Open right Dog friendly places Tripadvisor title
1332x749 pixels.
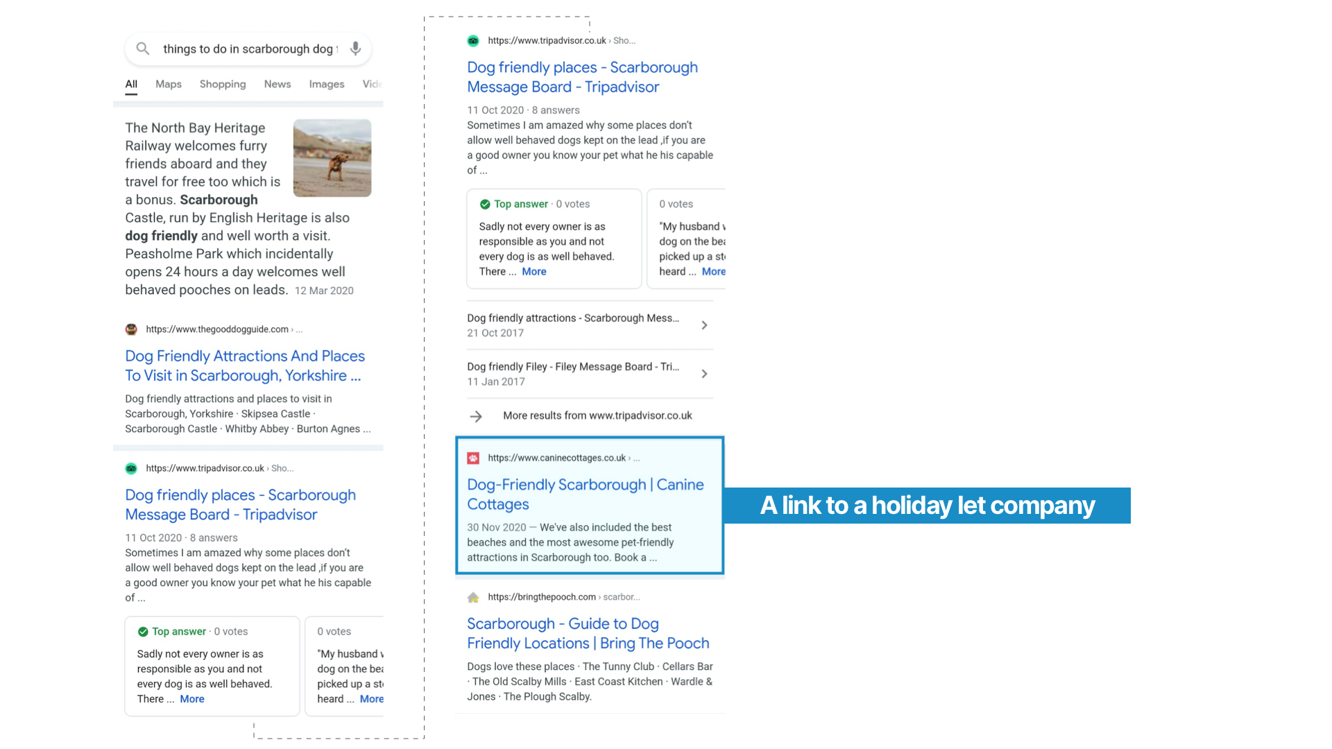pos(582,77)
